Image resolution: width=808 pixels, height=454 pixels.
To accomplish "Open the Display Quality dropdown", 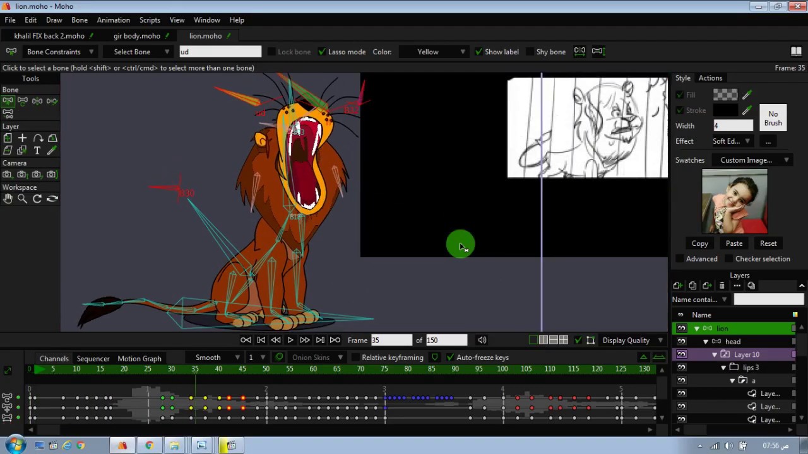I will click(633, 340).
